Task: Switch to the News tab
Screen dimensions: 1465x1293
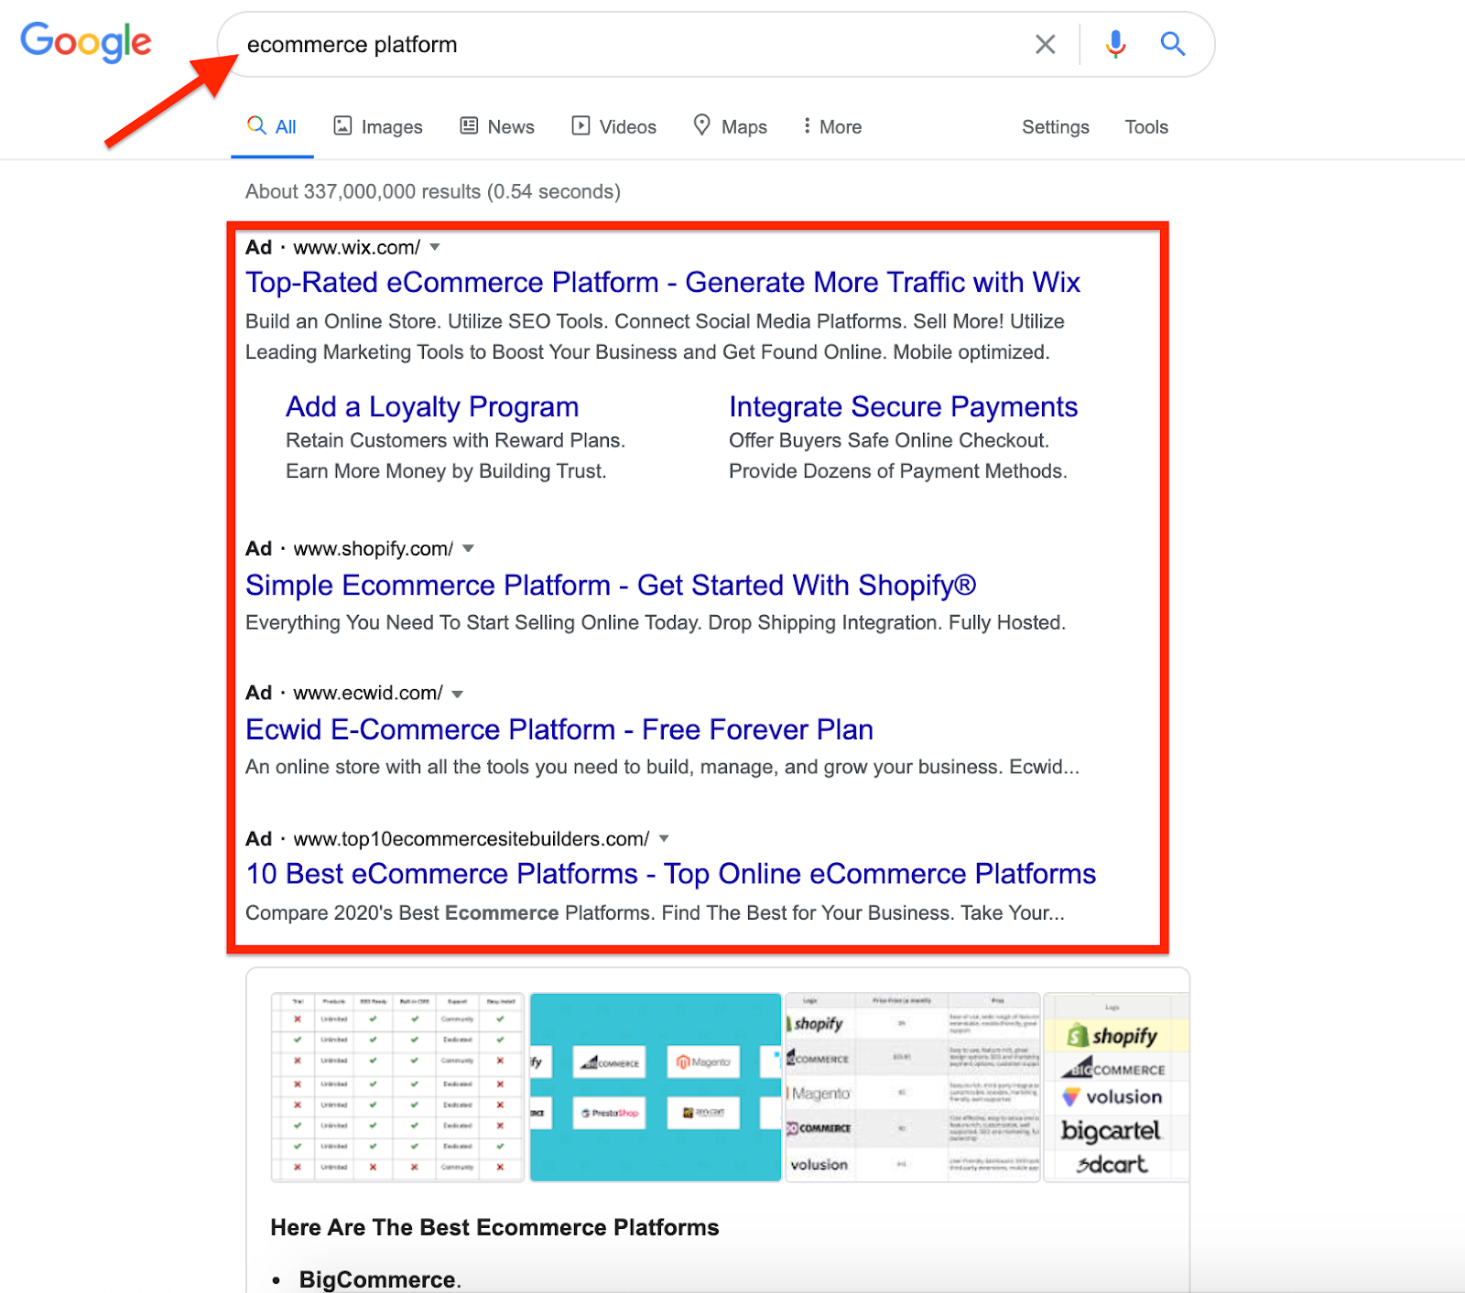Action: point(497,126)
